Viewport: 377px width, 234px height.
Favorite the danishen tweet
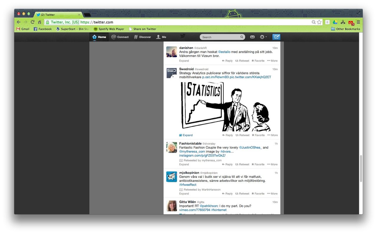[x=258, y=61]
